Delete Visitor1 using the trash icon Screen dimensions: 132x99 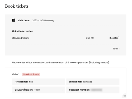pos(125,96)
